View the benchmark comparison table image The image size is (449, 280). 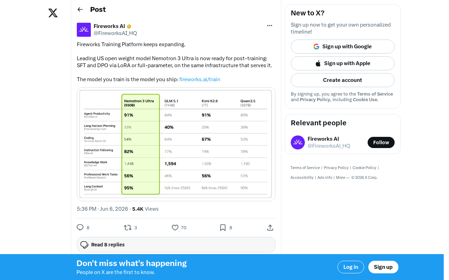[x=176, y=144]
